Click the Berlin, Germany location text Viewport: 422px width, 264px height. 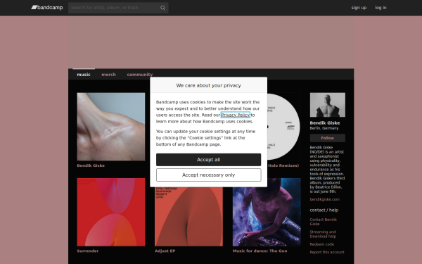(324, 128)
